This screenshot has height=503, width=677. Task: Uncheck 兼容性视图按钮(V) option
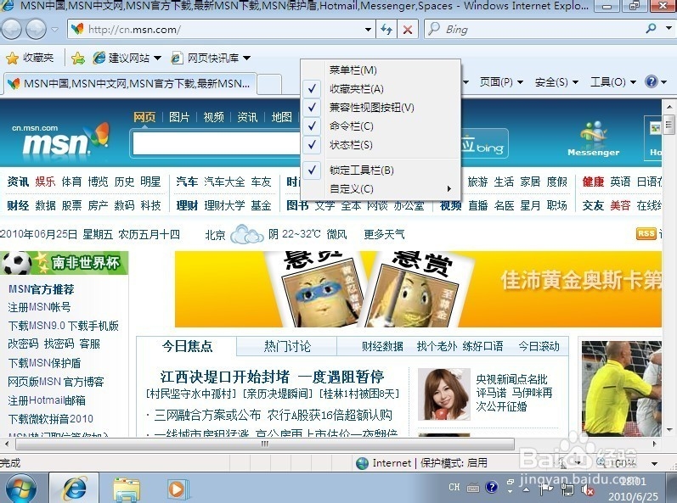tap(381, 108)
